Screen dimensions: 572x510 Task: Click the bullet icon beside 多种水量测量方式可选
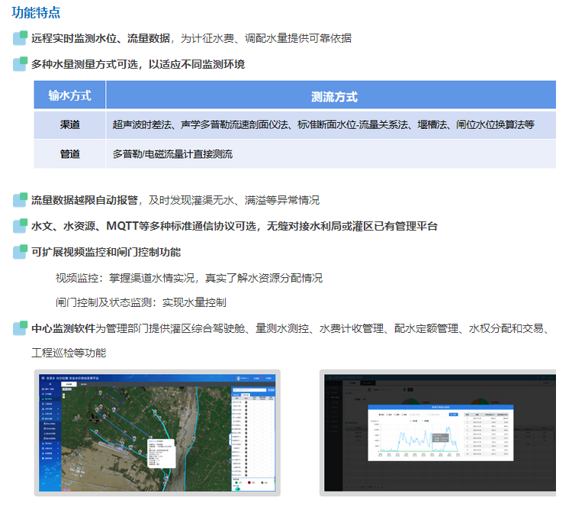click(x=21, y=64)
